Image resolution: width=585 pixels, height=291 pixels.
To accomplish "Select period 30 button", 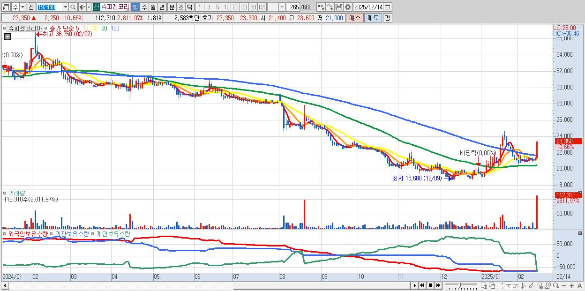I will click(244, 7).
